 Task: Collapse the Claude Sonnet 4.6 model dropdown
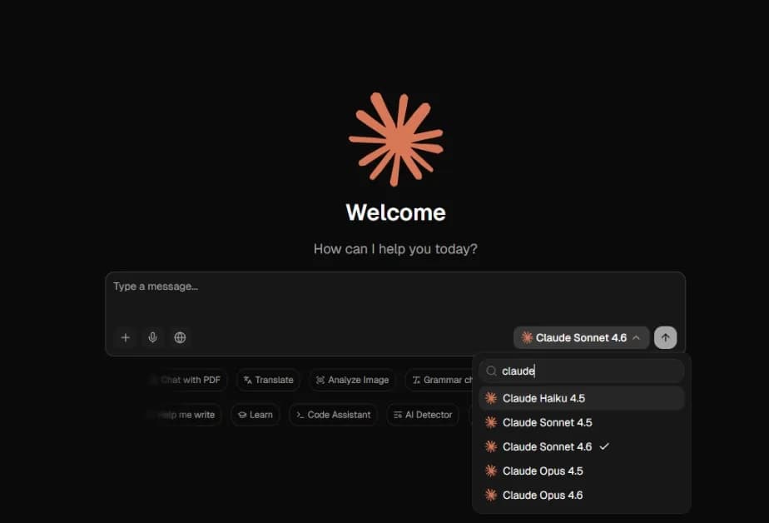pyautogui.click(x=581, y=337)
